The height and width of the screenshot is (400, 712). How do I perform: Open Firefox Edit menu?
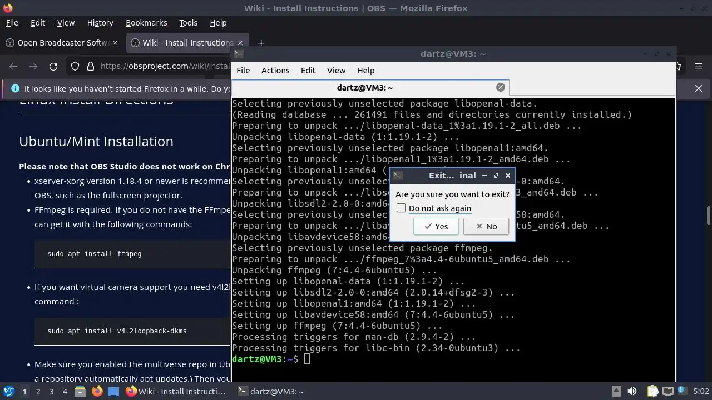point(38,23)
